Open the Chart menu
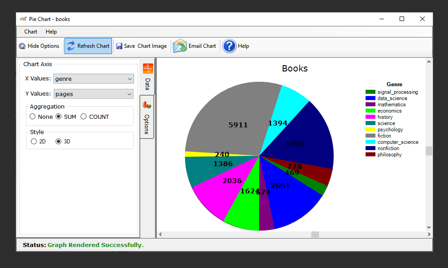Image resolution: width=448 pixels, height=268 pixels. 30,32
